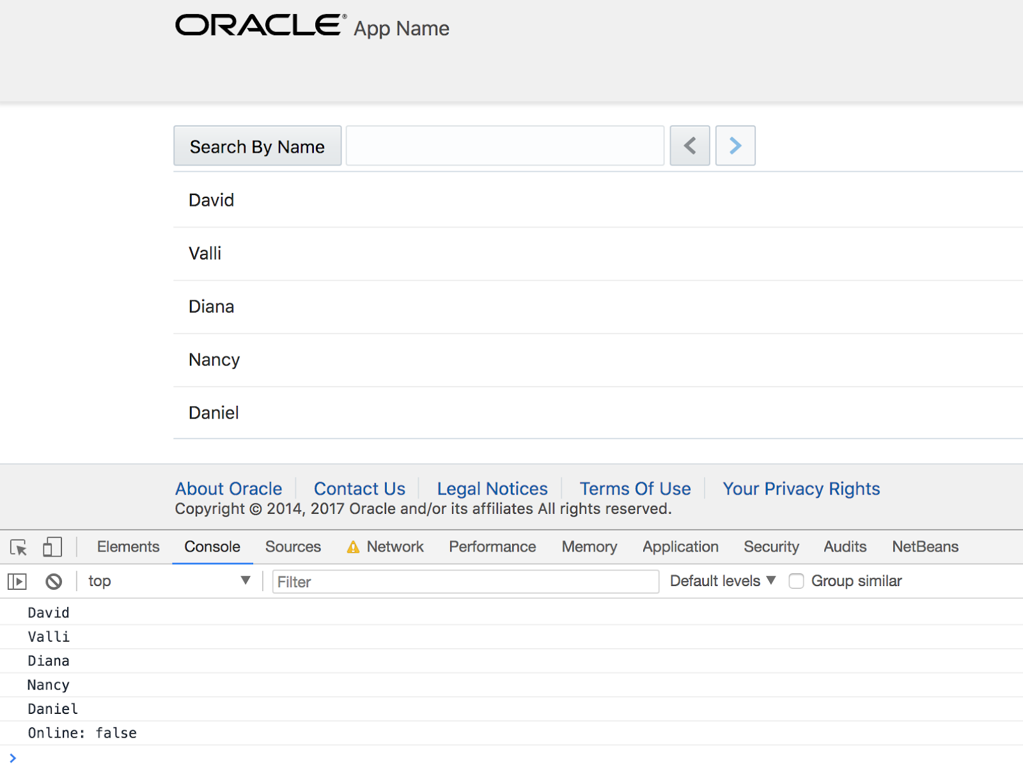Click inside the console Filter field
This screenshot has height=781, width=1023.
[x=465, y=582]
